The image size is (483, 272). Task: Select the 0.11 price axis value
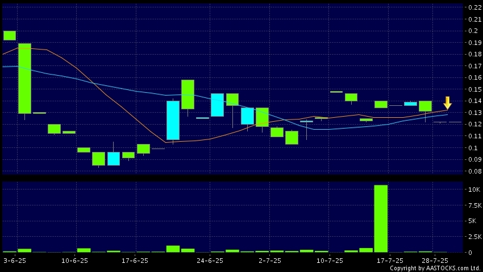click(474, 136)
